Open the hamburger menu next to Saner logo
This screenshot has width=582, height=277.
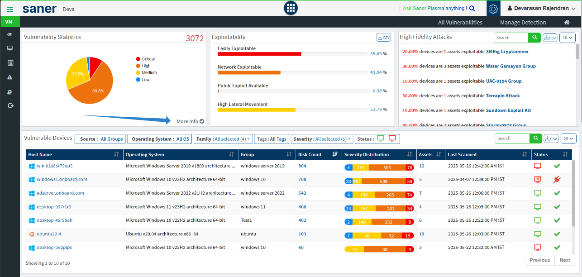10,9
